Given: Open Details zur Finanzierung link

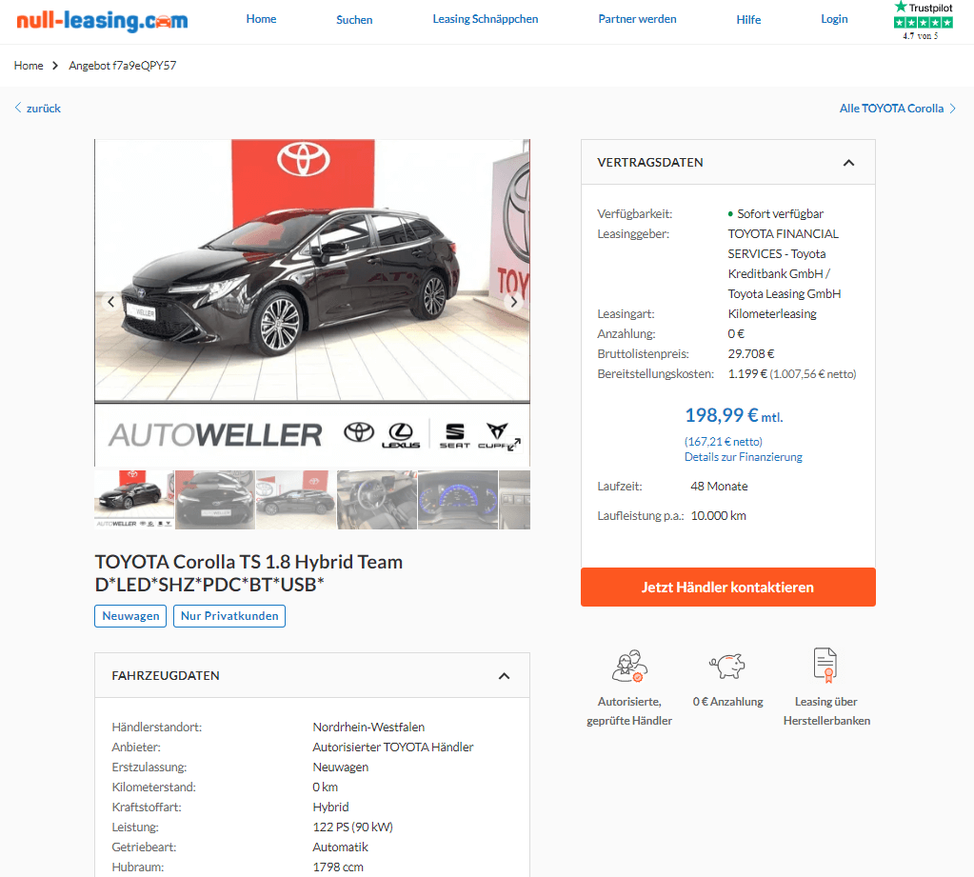Looking at the screenshot, I should [743, 457].
